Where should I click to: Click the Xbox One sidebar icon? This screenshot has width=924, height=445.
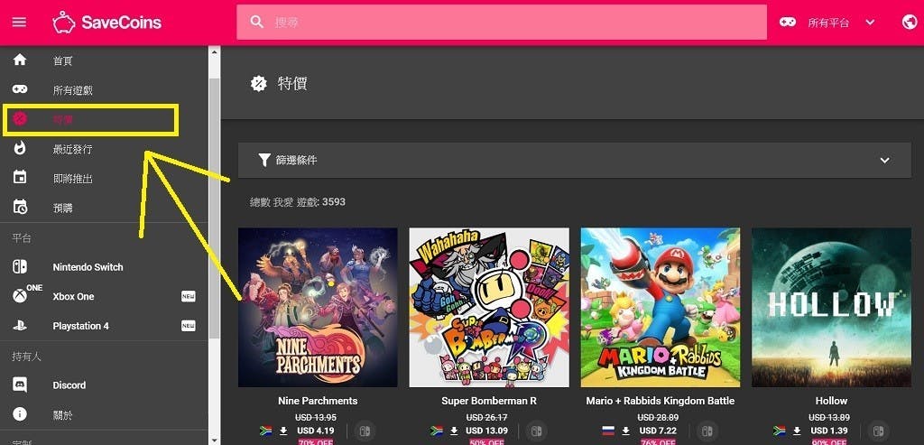coord(20,296)
